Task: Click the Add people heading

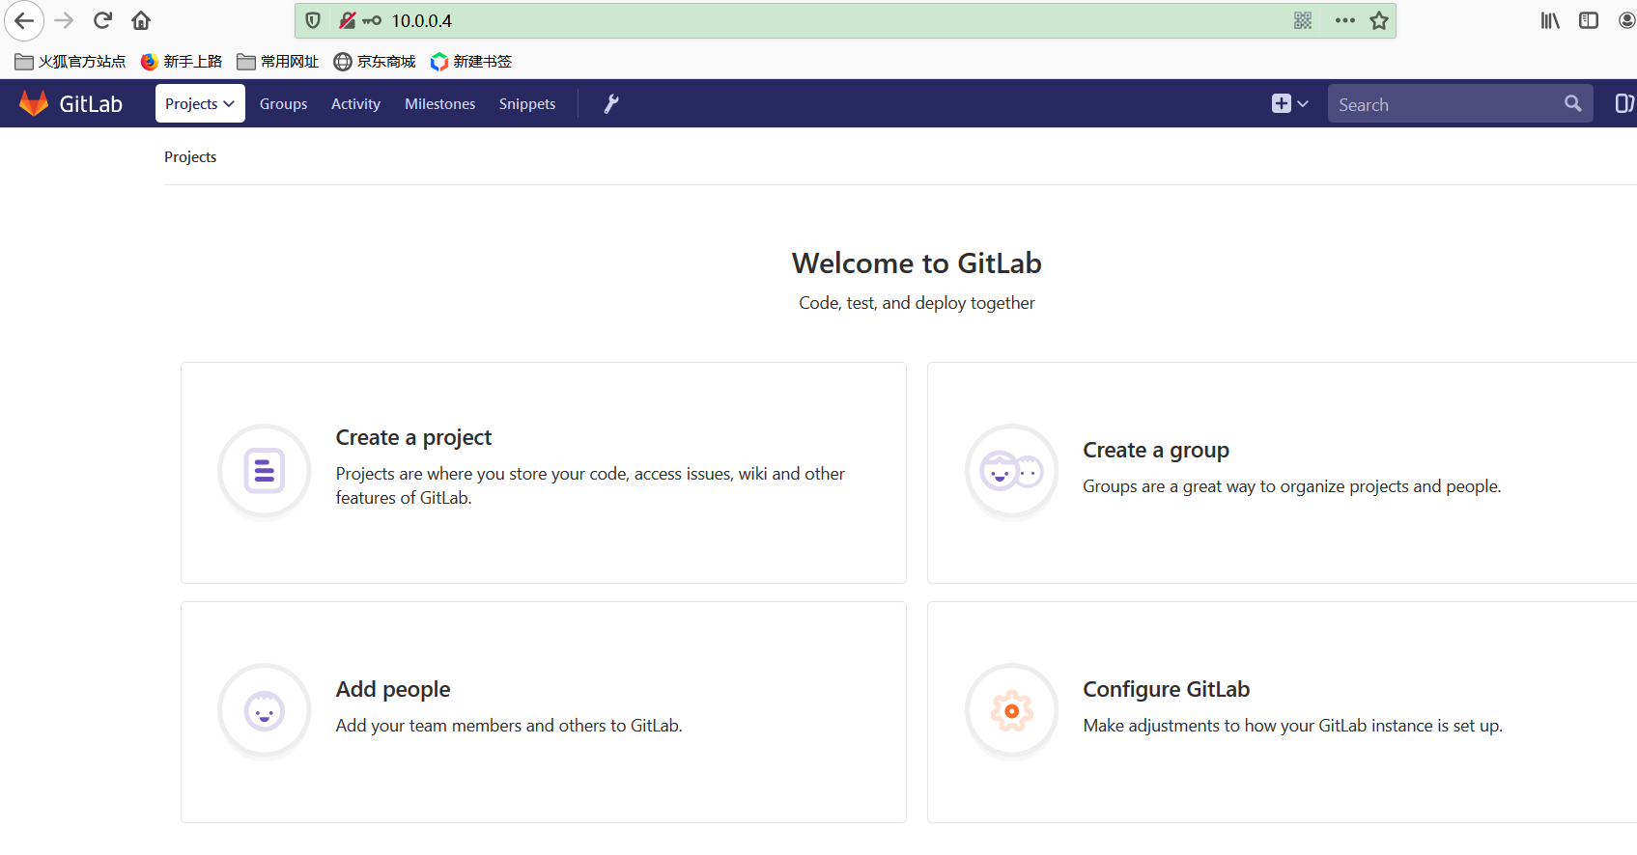Action: pyautogui.click(x=393, y=689)
